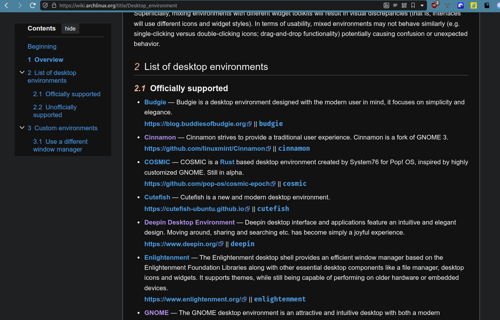Jump to Beginning in Contents
This screenshot has height=320, width=500.
point(42,46)
